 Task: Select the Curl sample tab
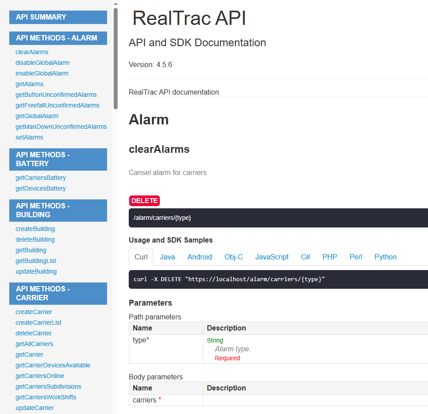[141, 257]
